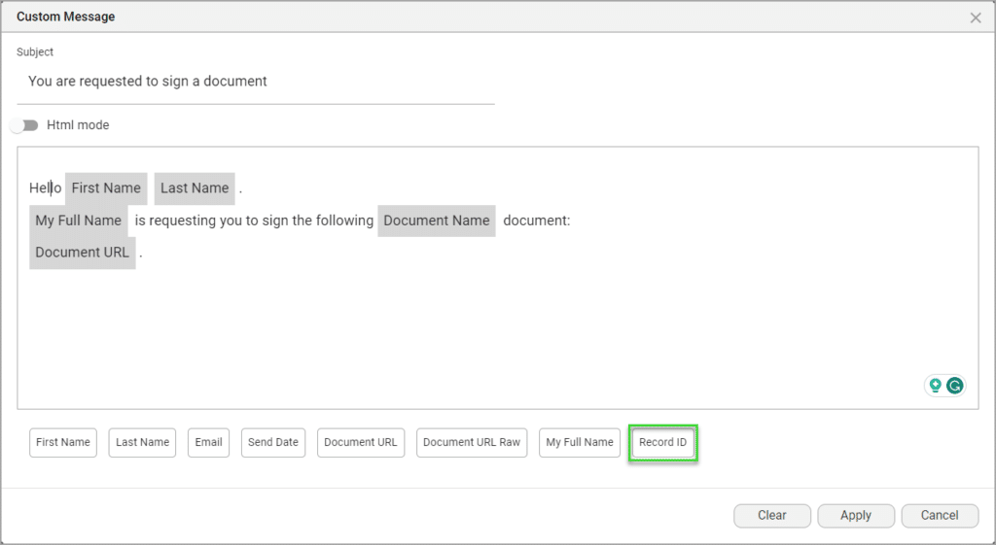Click the Grammarly icon in message editor
Viewport: 996px width, 545px height.
pos(955,386)
